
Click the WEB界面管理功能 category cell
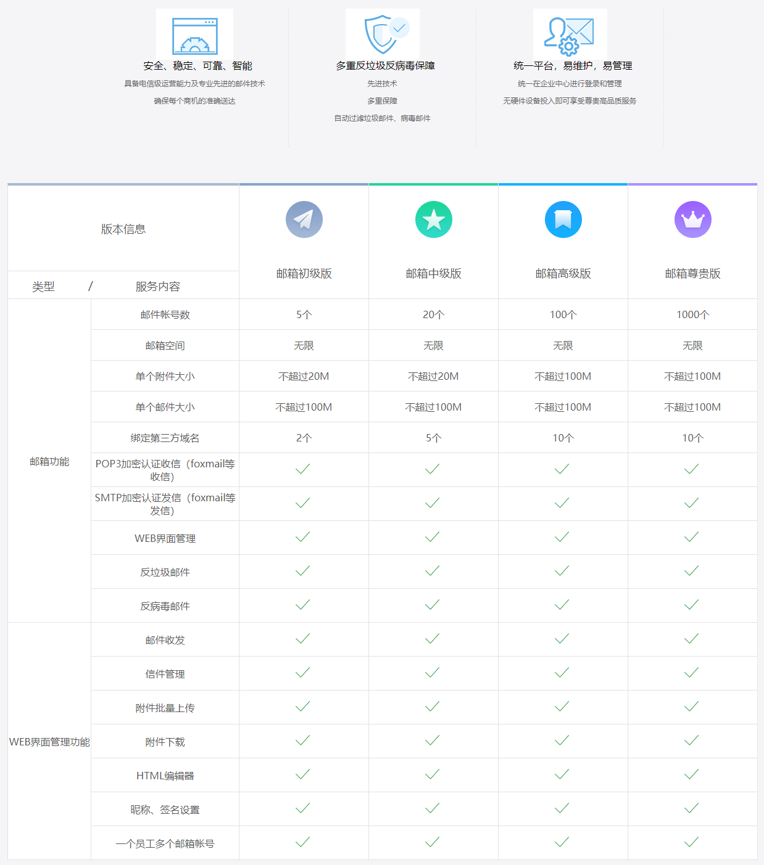49,742
